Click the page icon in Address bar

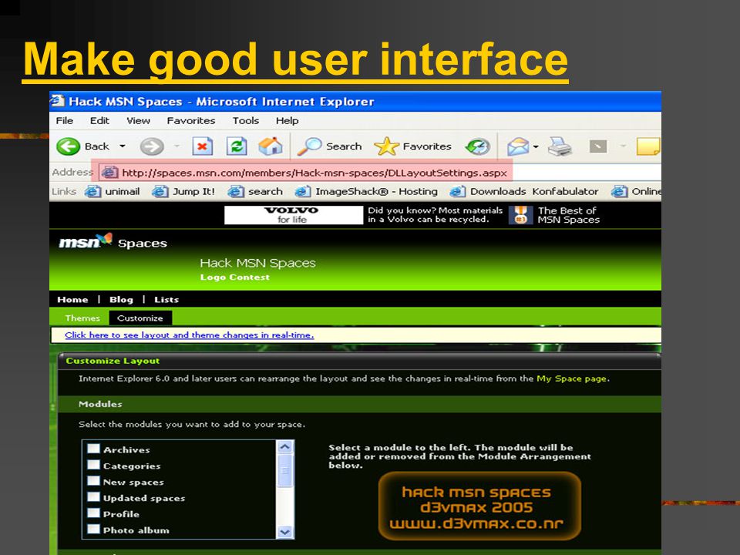click(110, 173)
